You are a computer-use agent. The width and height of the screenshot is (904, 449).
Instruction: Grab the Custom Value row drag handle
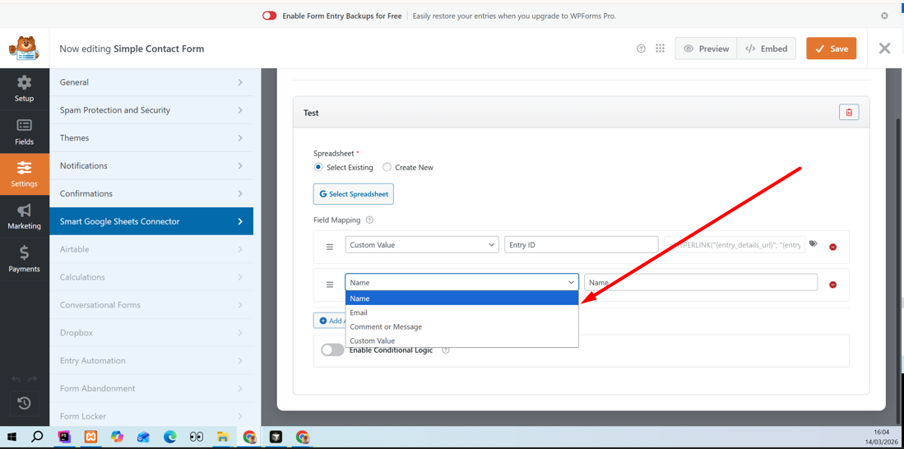click(330, 247)
